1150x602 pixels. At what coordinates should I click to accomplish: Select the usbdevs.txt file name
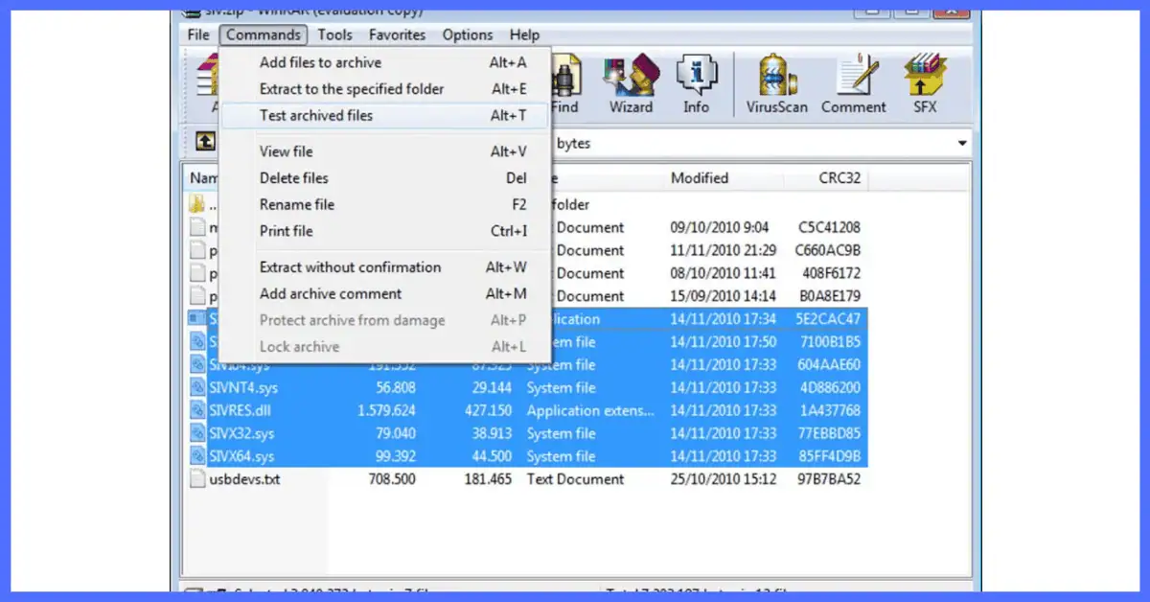(244, 479)
